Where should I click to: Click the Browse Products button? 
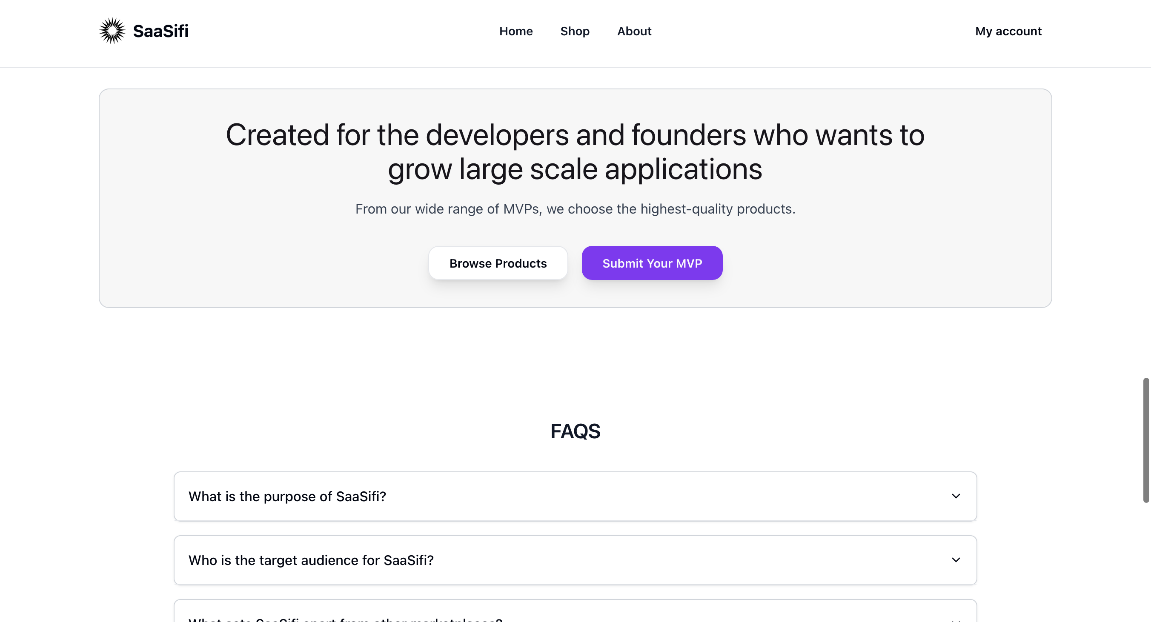[x=498, y=263]
